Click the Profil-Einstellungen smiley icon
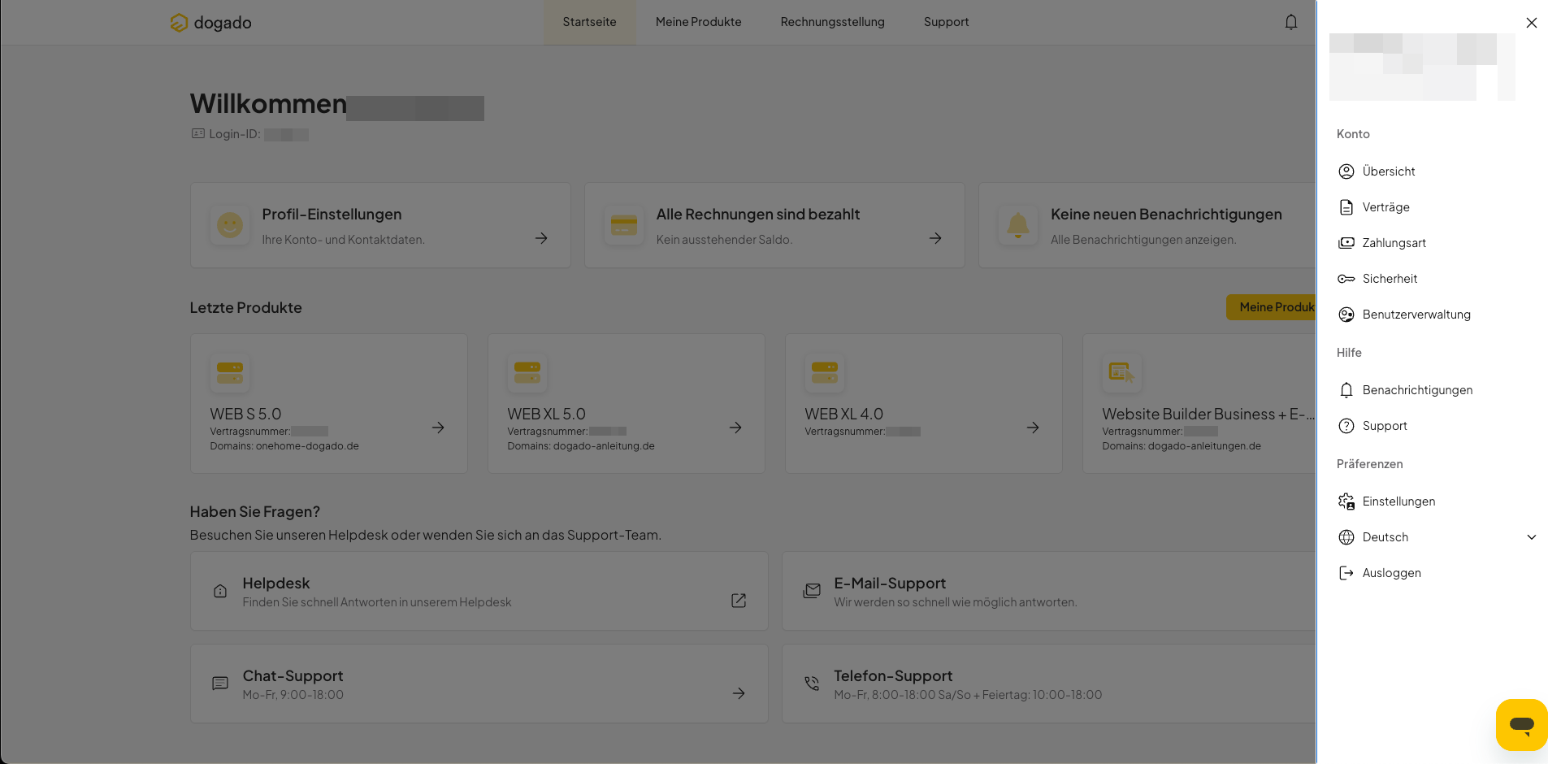Image resolution: width=1548 pixels, height=764 pixels. pyautogui.click(x=230, y=225)
